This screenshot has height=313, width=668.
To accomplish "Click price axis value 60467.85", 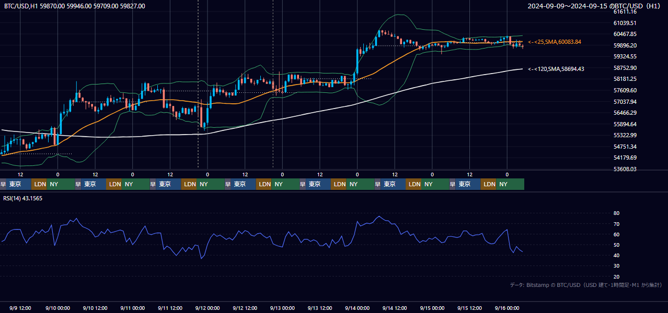I will pos(625,34).
